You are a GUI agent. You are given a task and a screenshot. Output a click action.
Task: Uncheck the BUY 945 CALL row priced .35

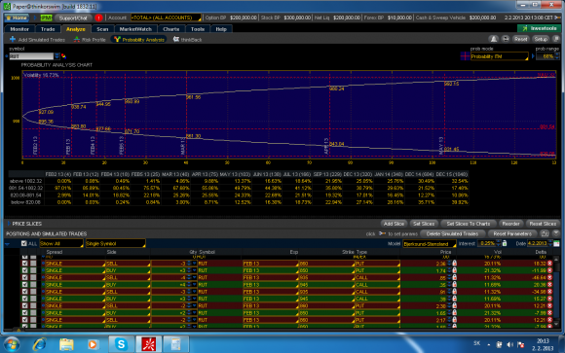25,285
